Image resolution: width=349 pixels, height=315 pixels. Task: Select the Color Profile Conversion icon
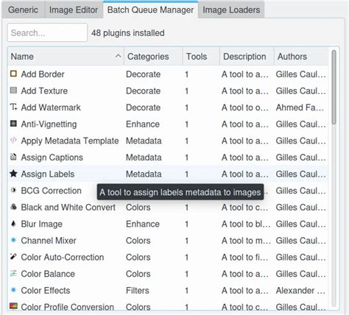point(13,306)
